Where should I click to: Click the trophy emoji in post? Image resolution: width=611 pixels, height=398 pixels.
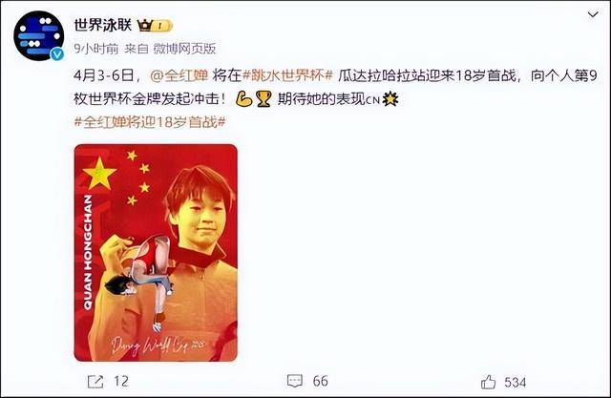263,99
